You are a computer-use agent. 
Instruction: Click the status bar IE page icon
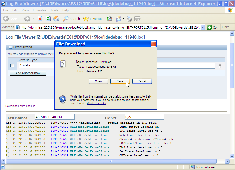point(3,167)
